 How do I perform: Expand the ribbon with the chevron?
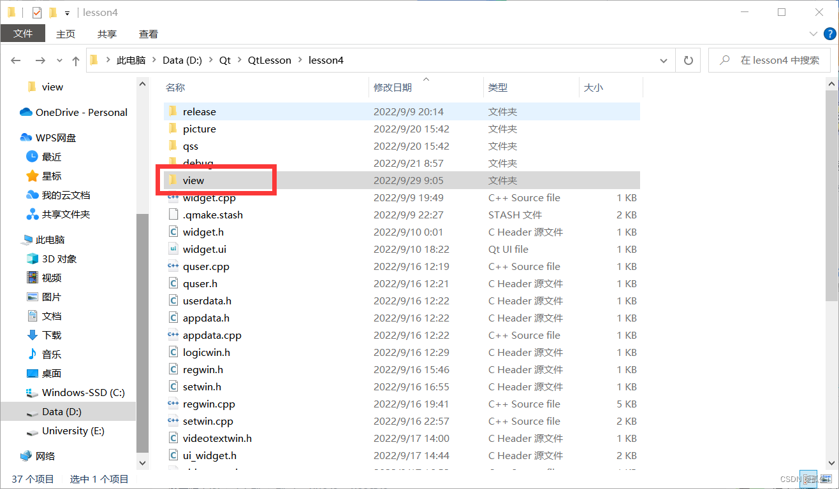point(813,34)
